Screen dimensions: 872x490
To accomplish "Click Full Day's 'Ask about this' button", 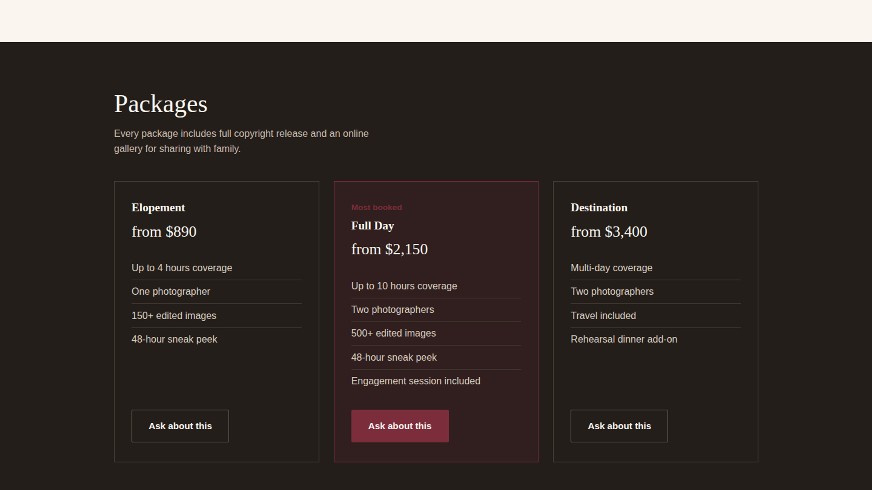I will click(400, 426).
